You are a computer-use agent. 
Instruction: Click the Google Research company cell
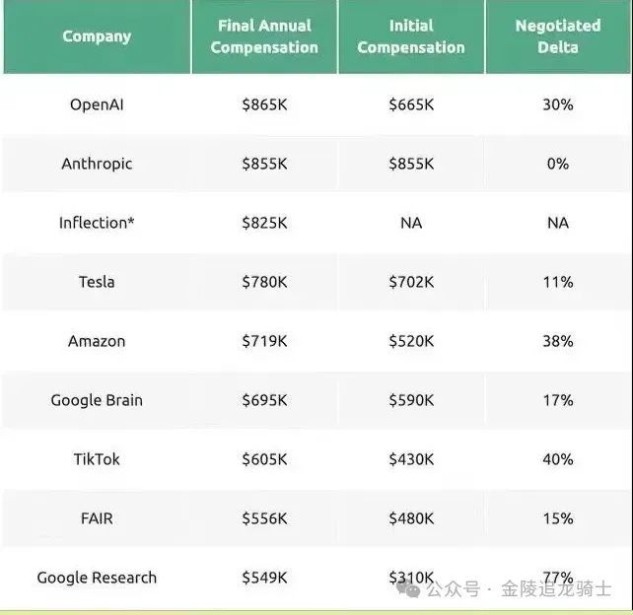click(97, 578)
